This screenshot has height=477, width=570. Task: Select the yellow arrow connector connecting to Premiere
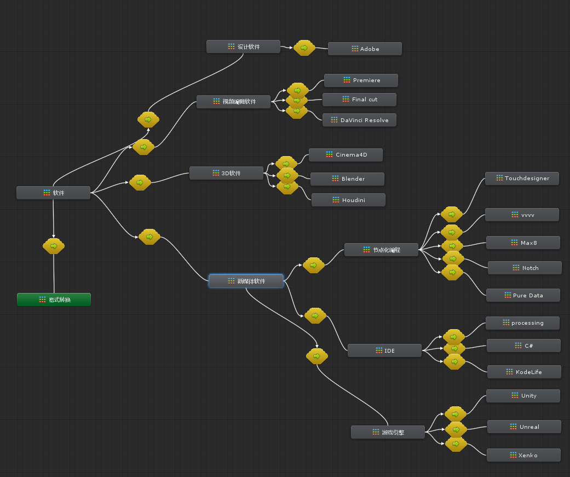pyautogui.click(x=298, y=89)
